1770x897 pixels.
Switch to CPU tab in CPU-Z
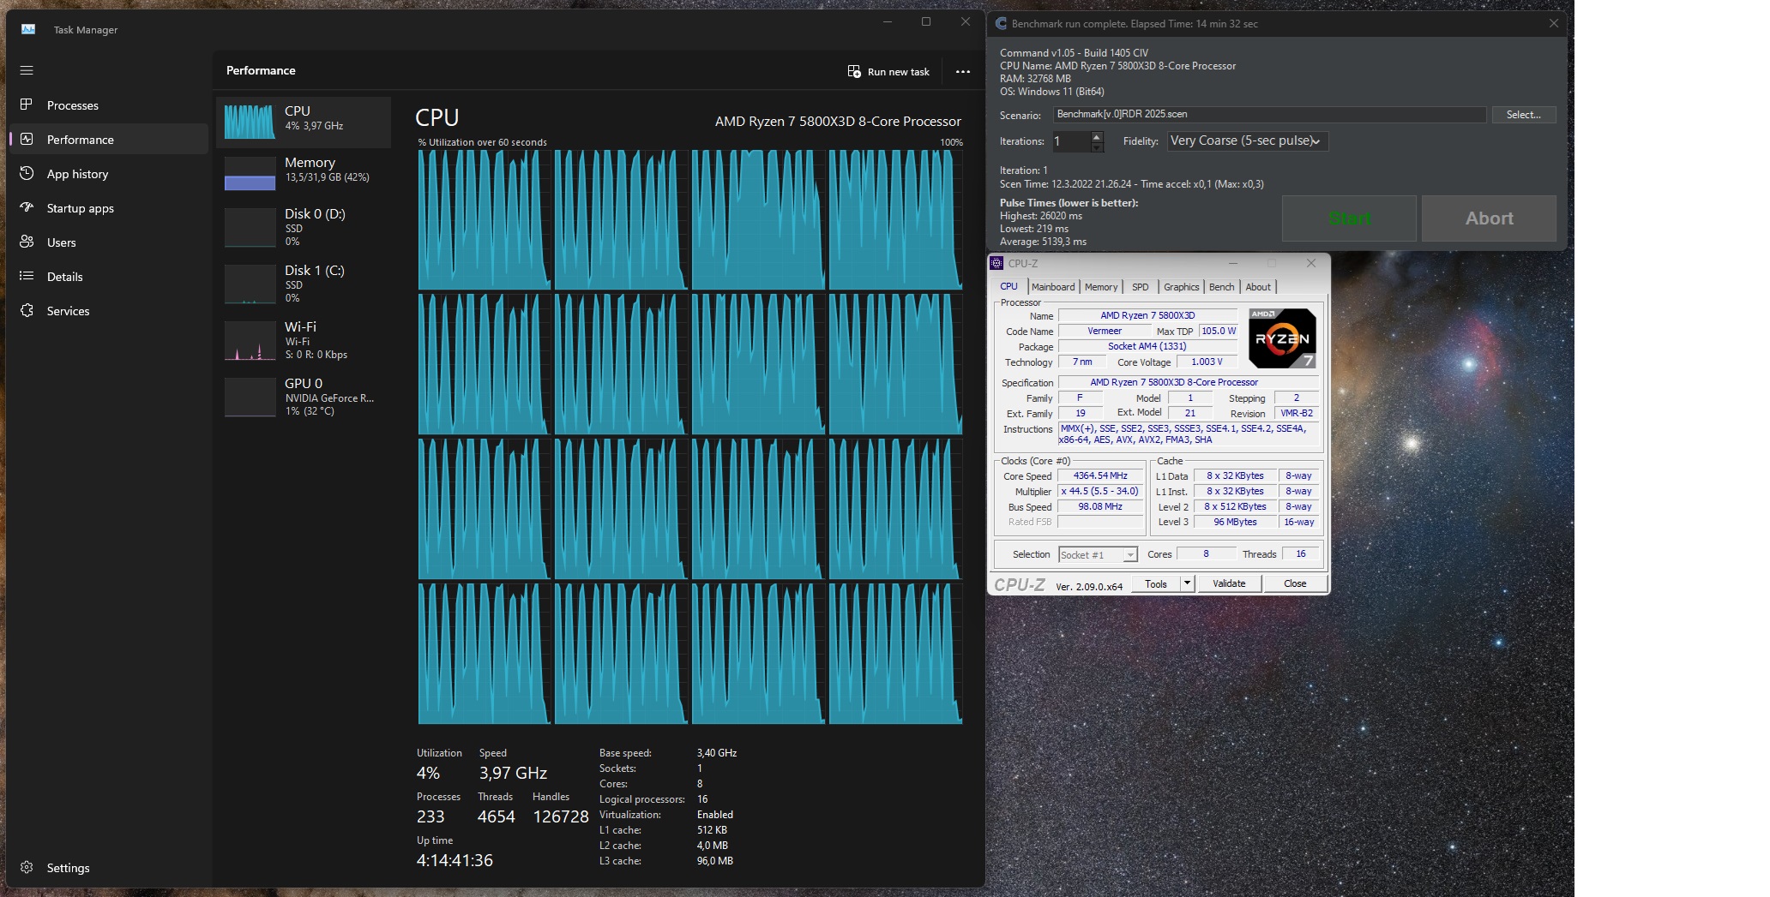click(1008, 287)
